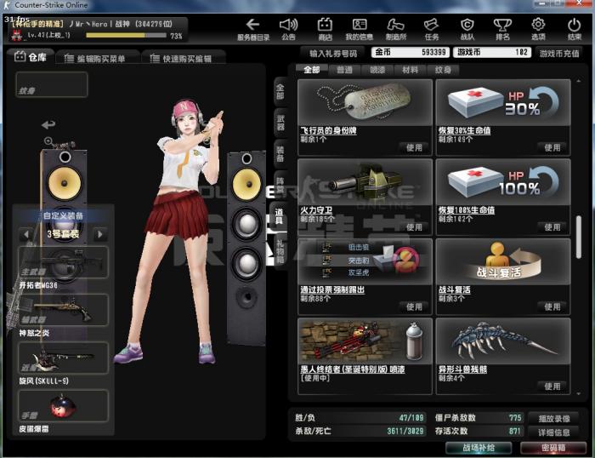Click the 结束 power icon
The image size is (595, 458).
coord(574,29)
